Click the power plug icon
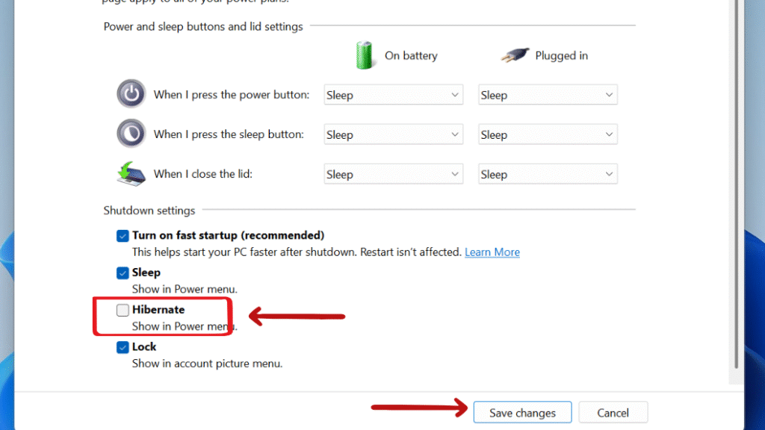Screen dimensions: 765x430 click(x=514, y=55)
